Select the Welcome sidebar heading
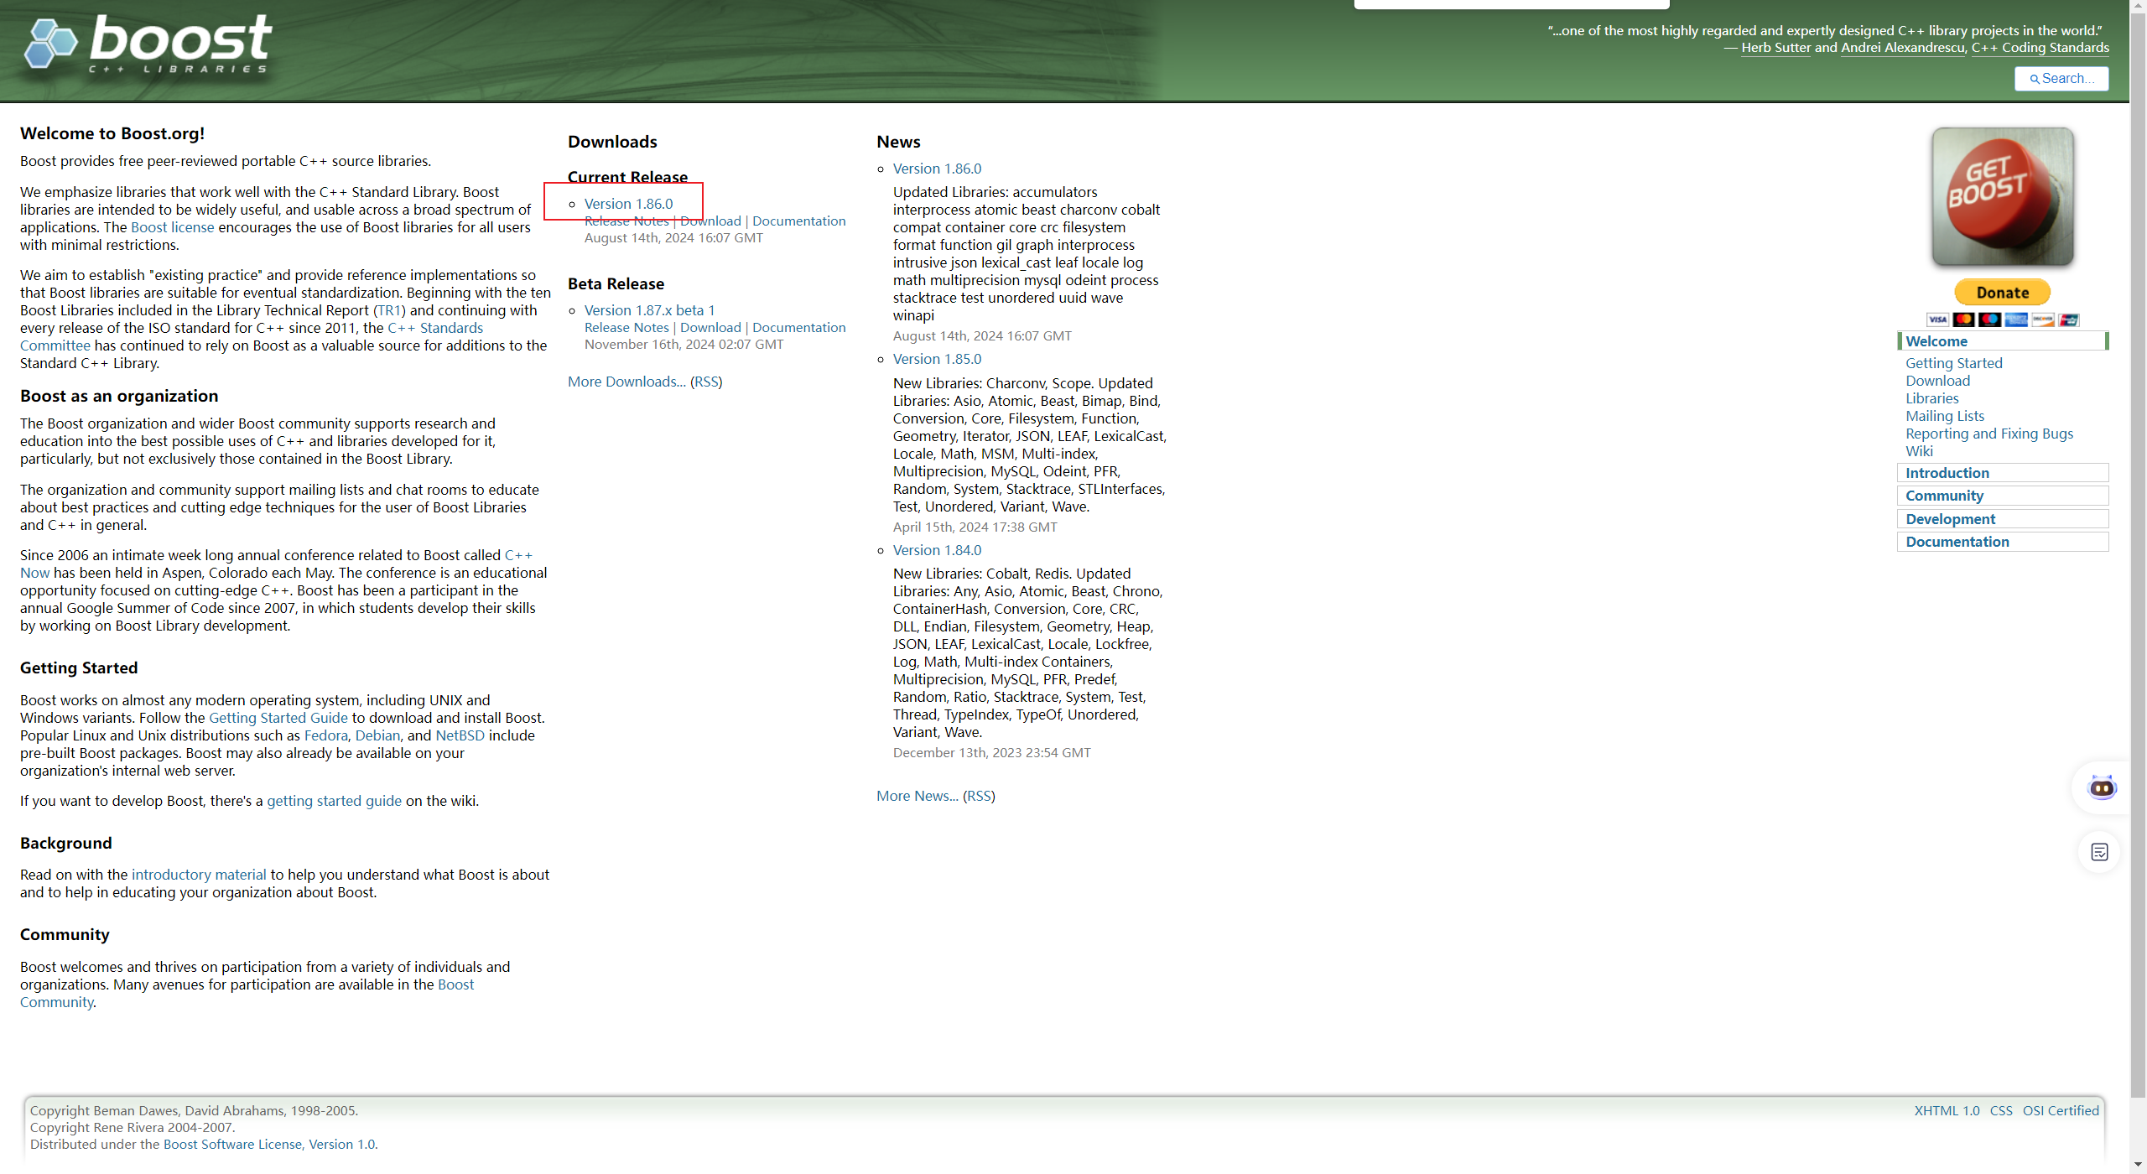 pyautogui.click(x=1936, y=341)
